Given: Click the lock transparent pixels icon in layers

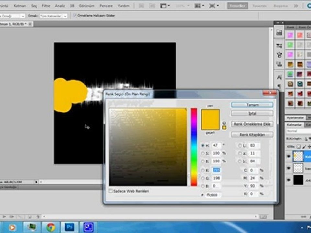Looking at the screenshot, I should (298, 147).
